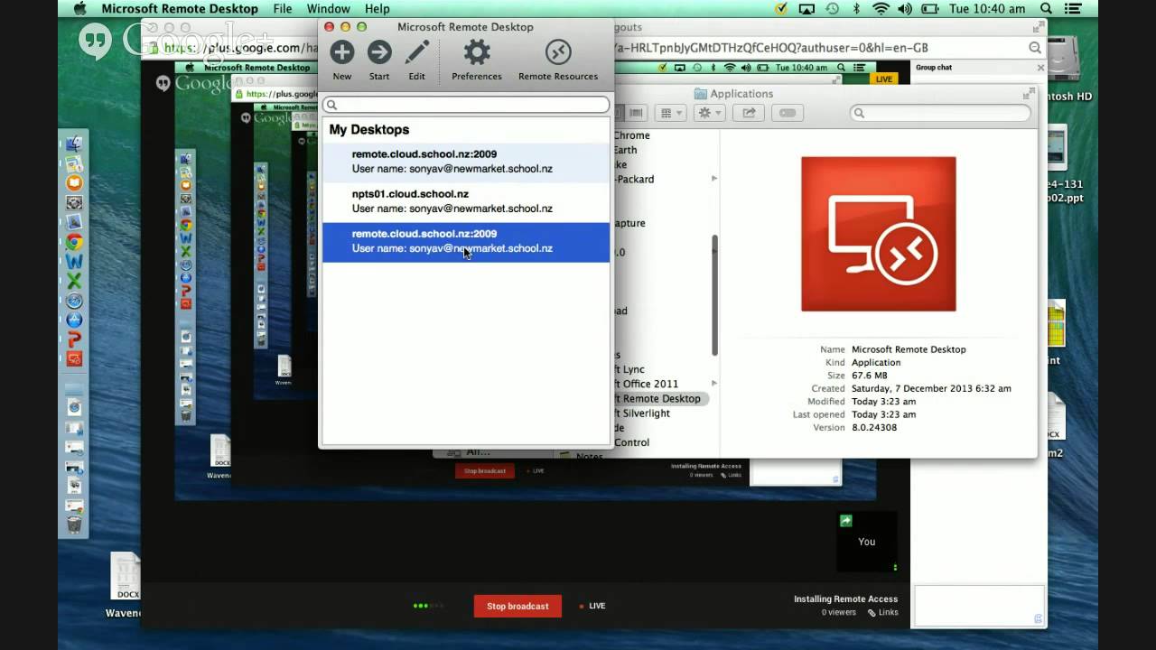Open Finder action gear dropdown
The width and height of the screenshot is (1156, 650).
click(710, 113)
